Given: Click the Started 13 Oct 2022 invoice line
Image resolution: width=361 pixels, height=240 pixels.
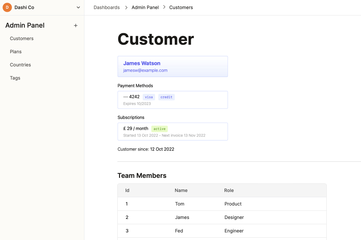Looking at the screenshot, I should [x=164, y=135].
